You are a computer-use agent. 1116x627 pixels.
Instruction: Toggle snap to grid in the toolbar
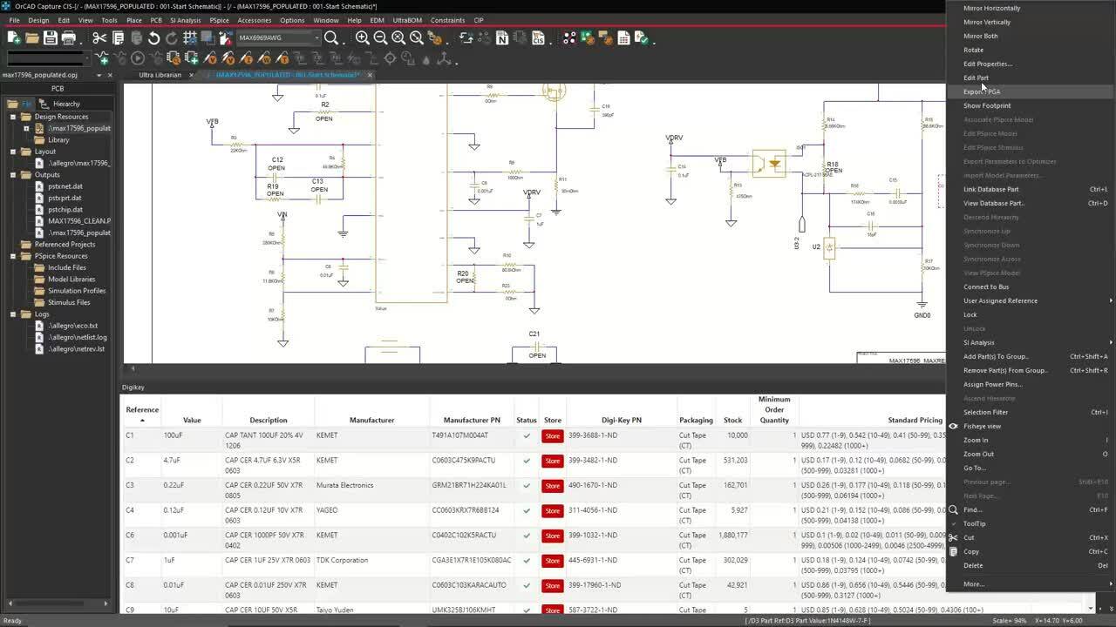pyautogui.click(x=189, y=37)
